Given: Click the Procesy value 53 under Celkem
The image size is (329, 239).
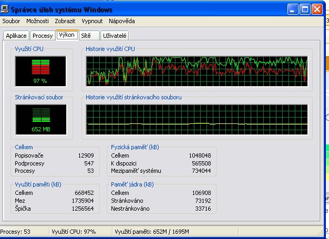Looking at the screenshot, I should 90,171.
